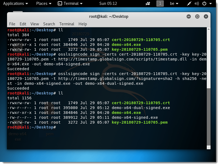This screenshot has width=220, height=166.
Task: Open the Search menu
Action: pyautogui.click(x=49, y=24)
